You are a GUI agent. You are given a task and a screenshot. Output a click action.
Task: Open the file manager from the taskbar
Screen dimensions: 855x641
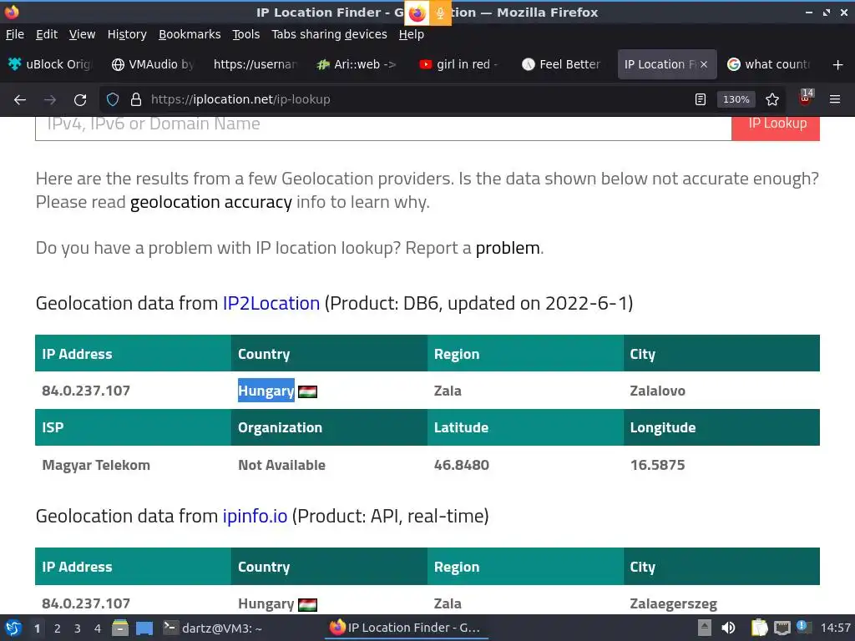coord(120,628)
